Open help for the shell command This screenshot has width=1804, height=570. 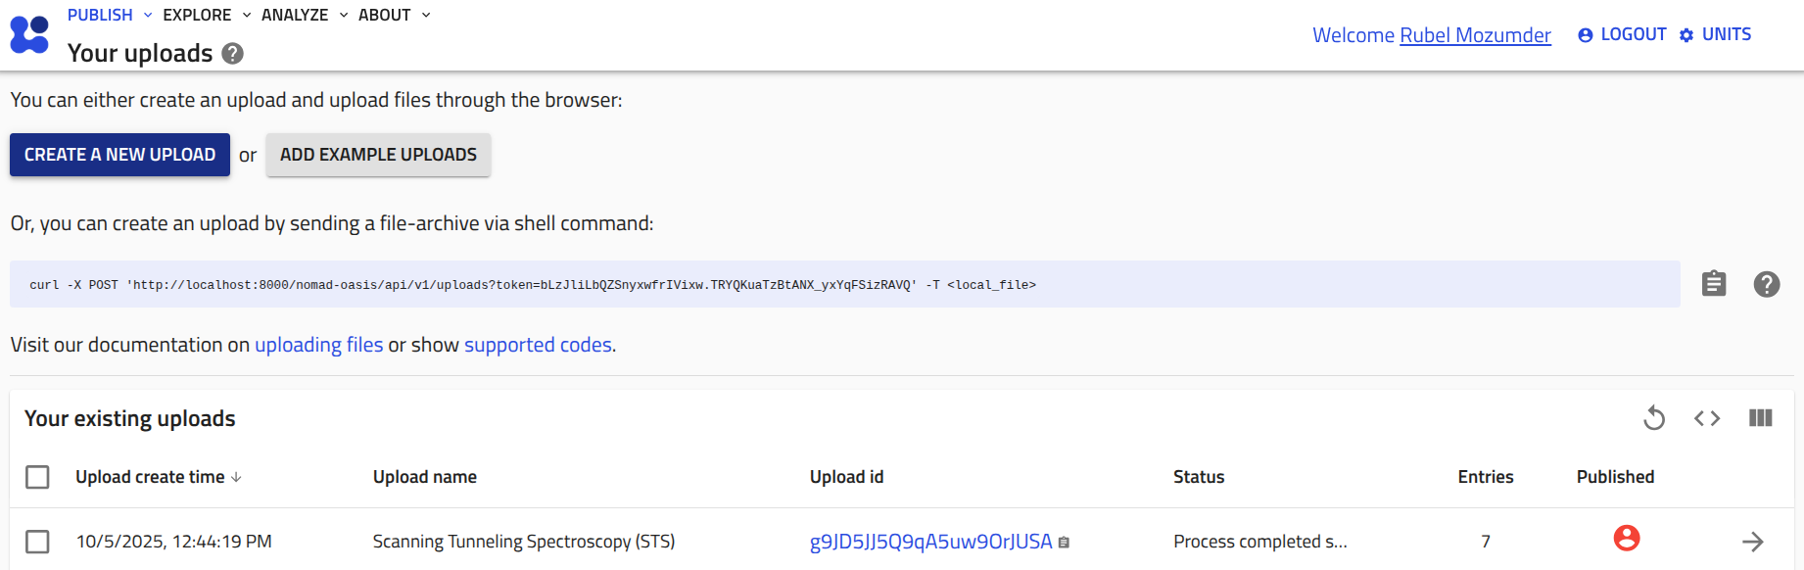1767,284
